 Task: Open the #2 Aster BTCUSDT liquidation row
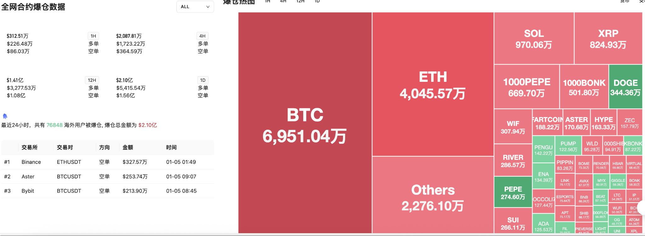(107, 177)
